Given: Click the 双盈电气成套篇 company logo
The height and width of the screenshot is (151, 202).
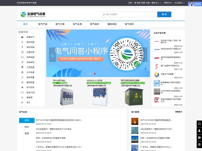Looking at the screenshot, I should click(157, 75).
